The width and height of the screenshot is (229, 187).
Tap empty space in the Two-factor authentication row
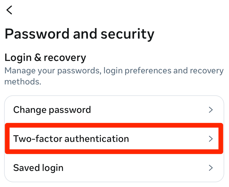tap(168, 139)
